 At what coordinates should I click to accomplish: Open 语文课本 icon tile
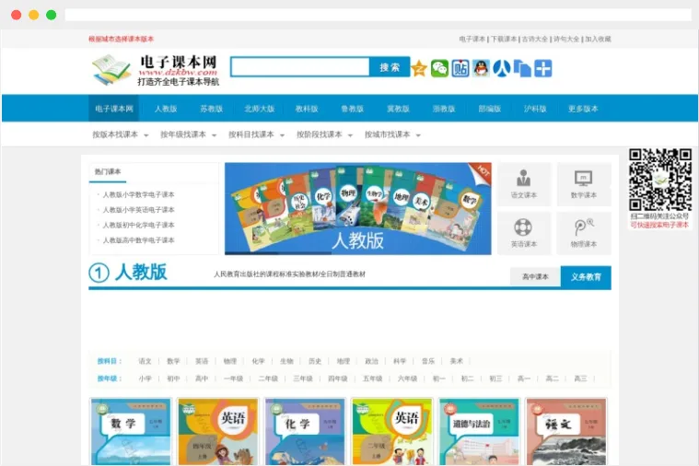[x=524, y=184]
